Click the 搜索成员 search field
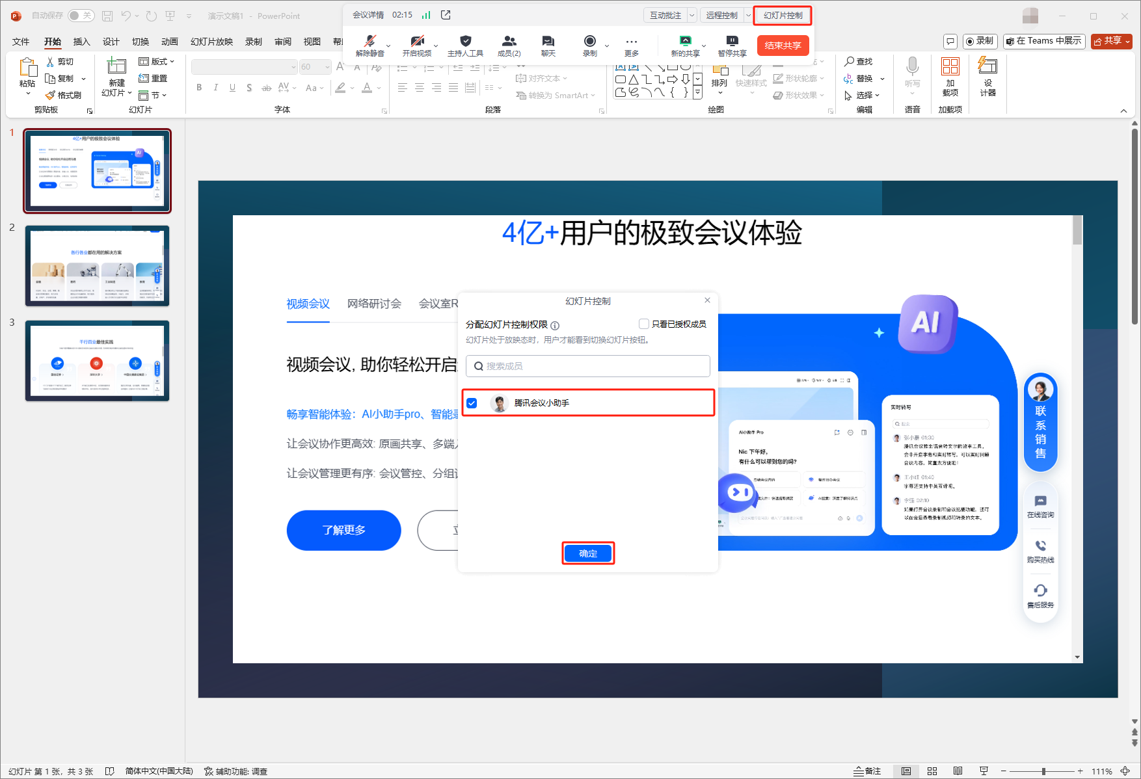The width and height of the screenshot is (1141, 779). 587,366
